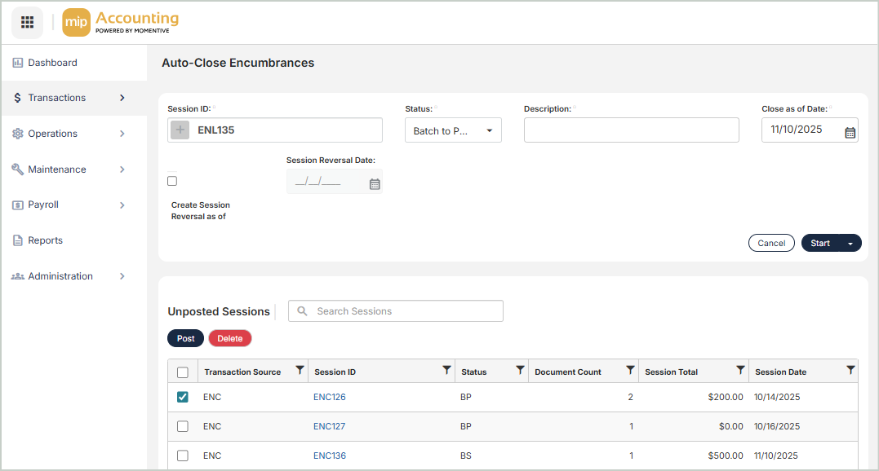879x471 pixels.
Task: Click the red Delete button
Action: [x=230, y=338]
